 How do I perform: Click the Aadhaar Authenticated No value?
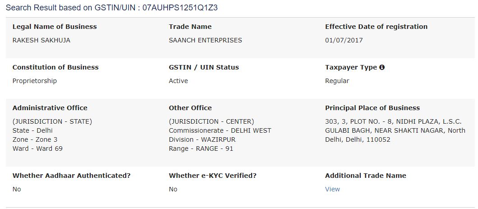[x=17, y=189]
